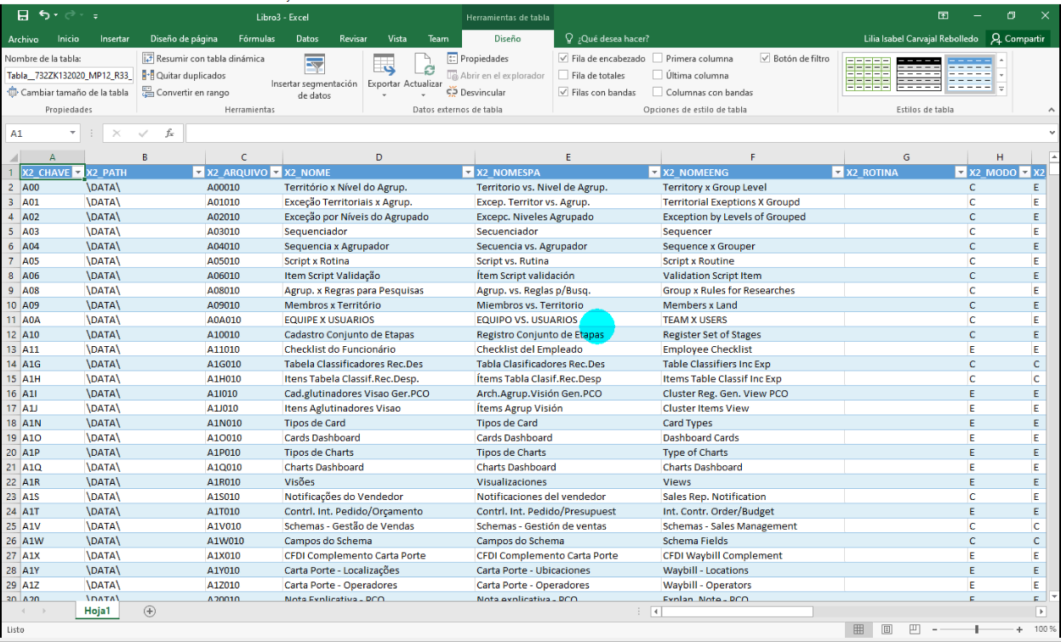The image size is (1061, 642).
Task: Open X2_PATH column filter dropdown
Action: point(197,173)
